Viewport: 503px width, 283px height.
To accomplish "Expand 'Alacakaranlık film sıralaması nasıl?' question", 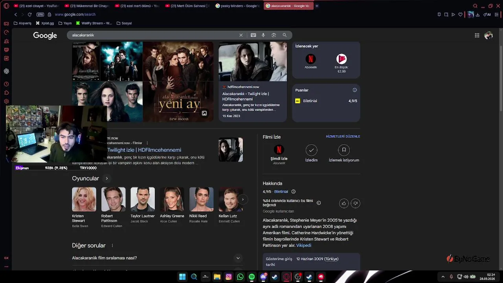I will click(156, 258).
